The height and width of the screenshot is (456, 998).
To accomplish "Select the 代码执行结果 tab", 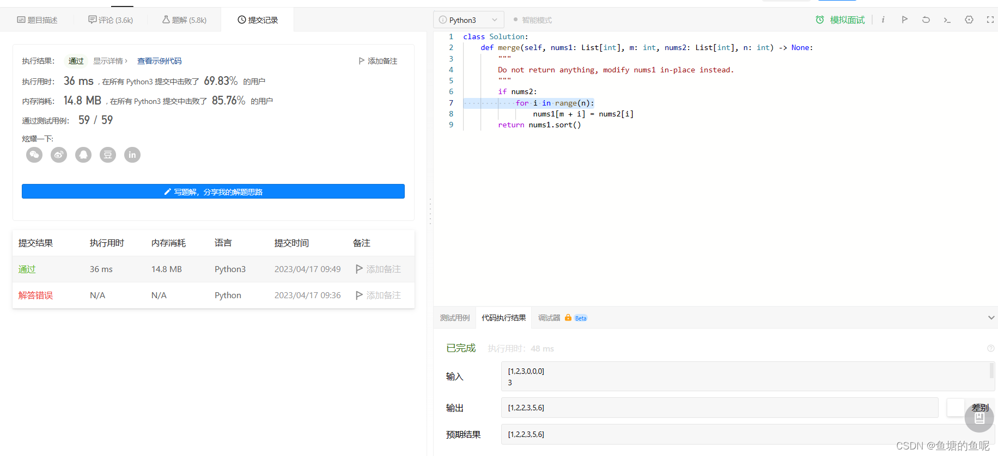I will click(504, 318).
